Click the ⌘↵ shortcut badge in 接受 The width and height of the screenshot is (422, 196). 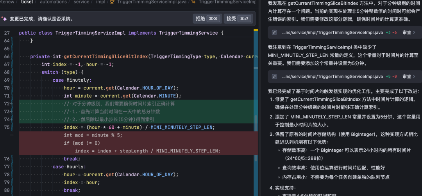[x=245, y=19]
